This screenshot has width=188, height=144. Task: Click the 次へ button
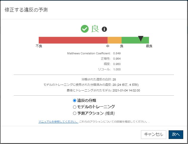coord(176,134)
